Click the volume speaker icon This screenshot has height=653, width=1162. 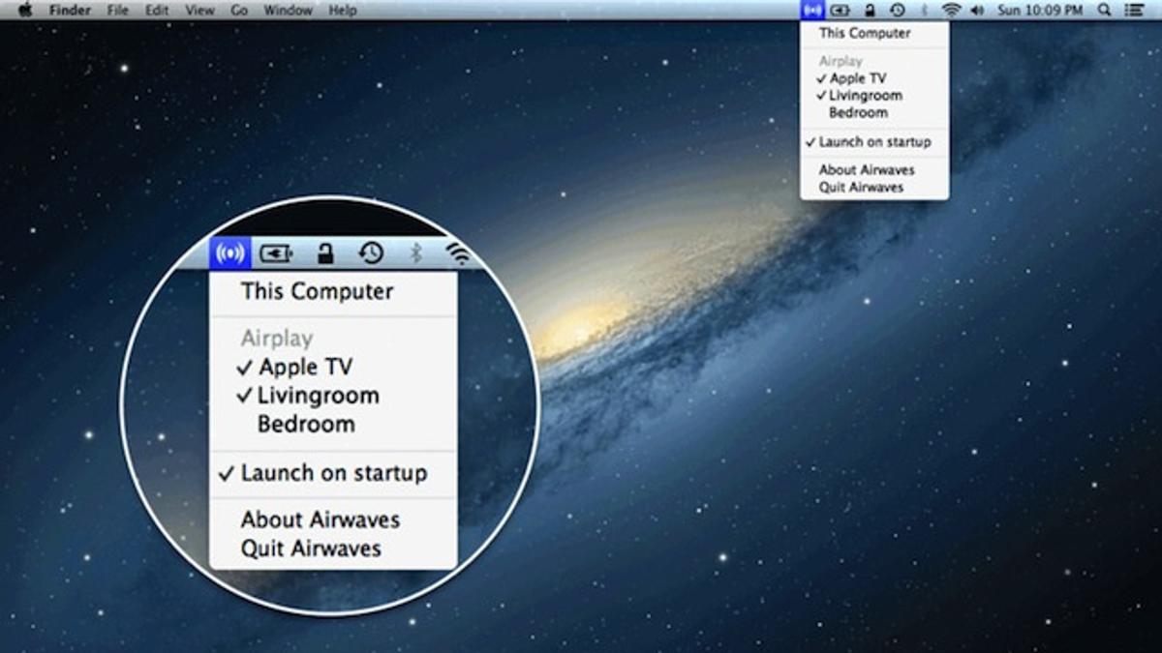point(976,11)
